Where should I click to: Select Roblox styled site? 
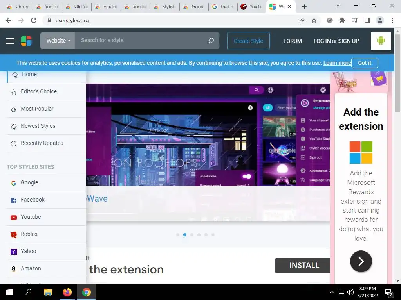pos(46,234)
